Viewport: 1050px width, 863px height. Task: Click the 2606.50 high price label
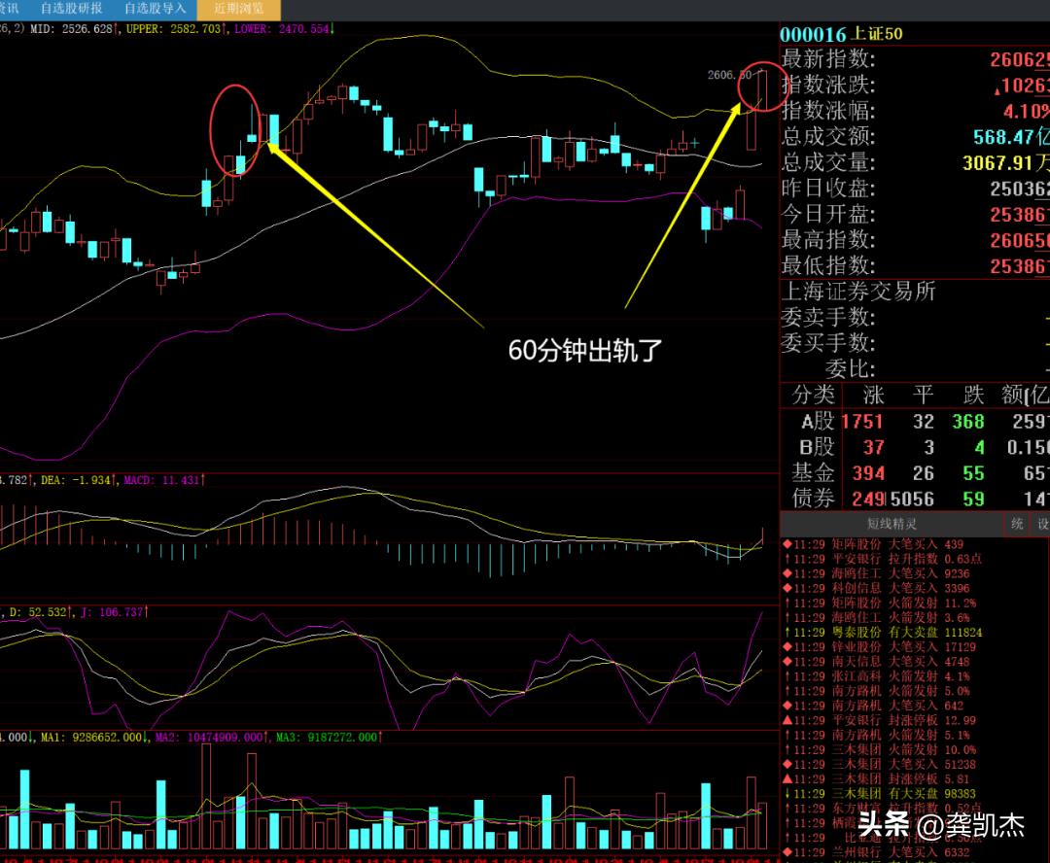pos(729,74)
